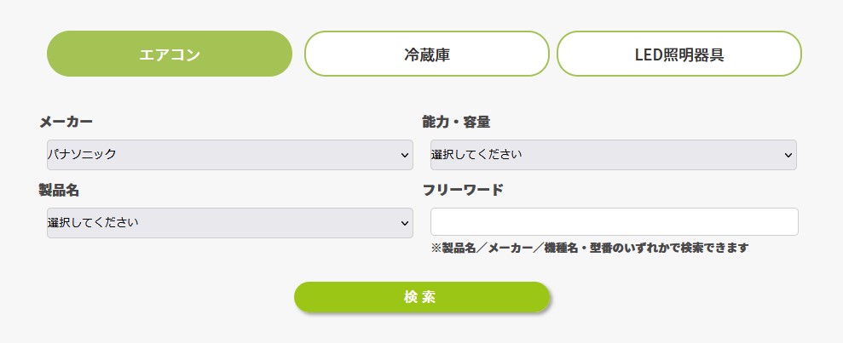Screen dimensions: 843x343
Task: Focus the フリーワード text input
Action: click(x=614, y=221)
